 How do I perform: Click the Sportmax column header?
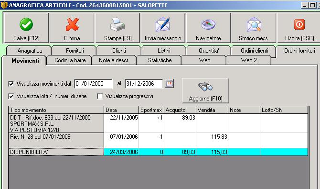click(x=151, y=110)
